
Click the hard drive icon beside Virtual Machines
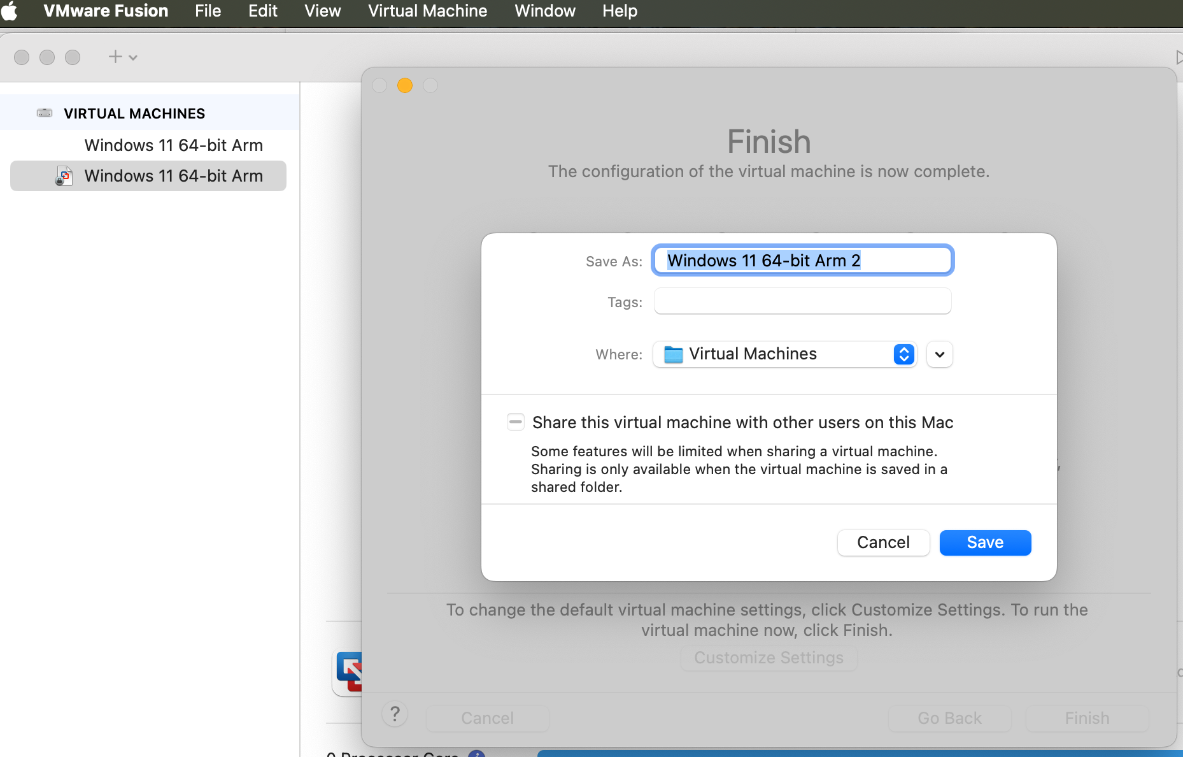click(45, 113)
